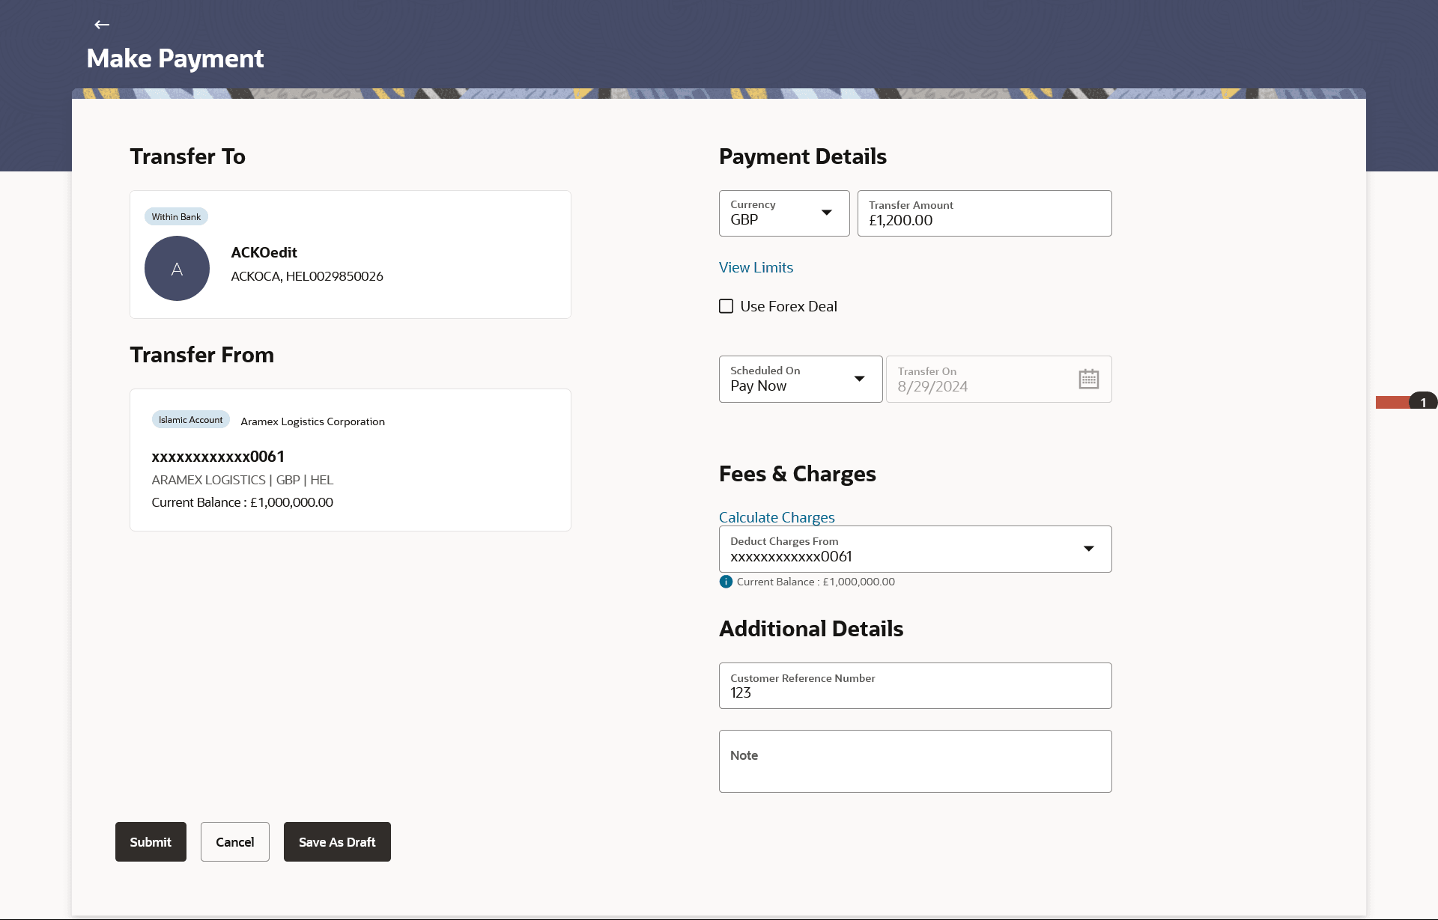This screenshot has width=1438, height=920.
Task: Open the View Limits link
Action: 756,267
